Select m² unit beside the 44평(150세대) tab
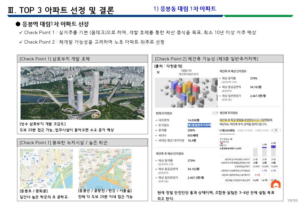 pos(272,130)
